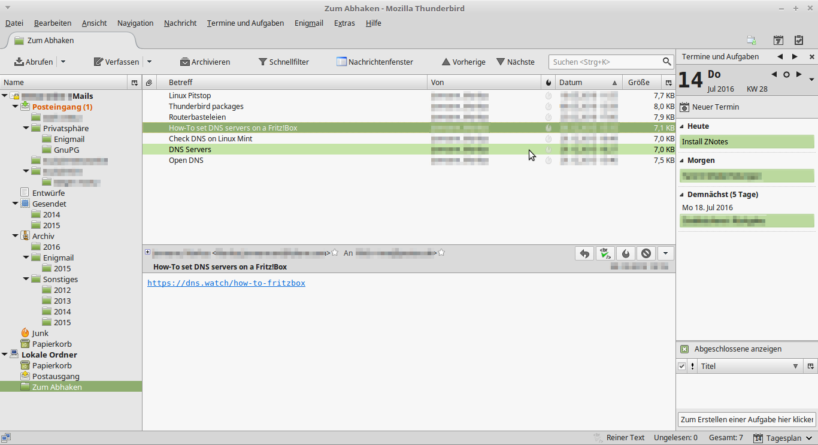The width and height of the screenshot is (818, 445).
Task: Sort tasks by the Titel column header
Action: [751, 366]
